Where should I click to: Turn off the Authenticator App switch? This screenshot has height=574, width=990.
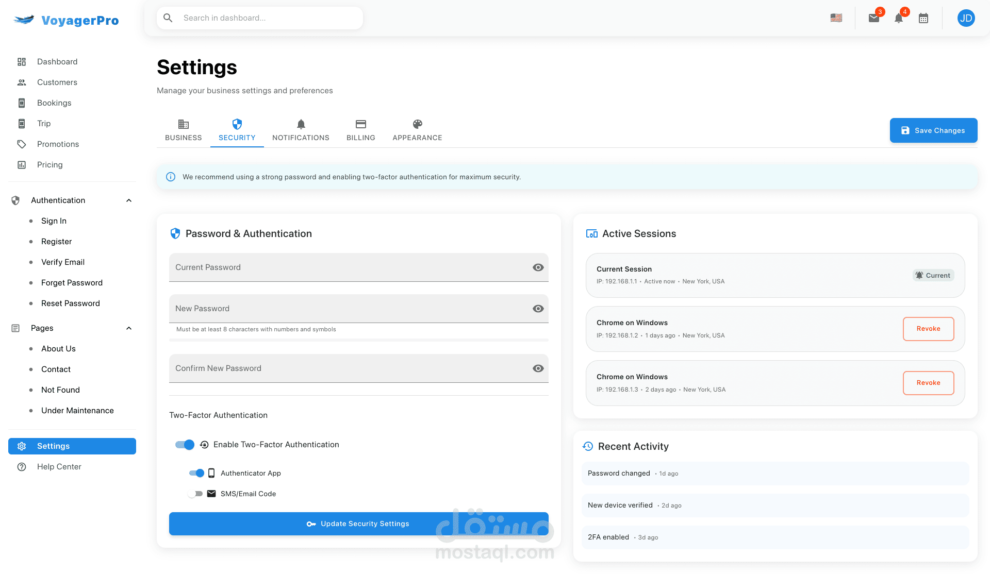click(x=196, y=473)
